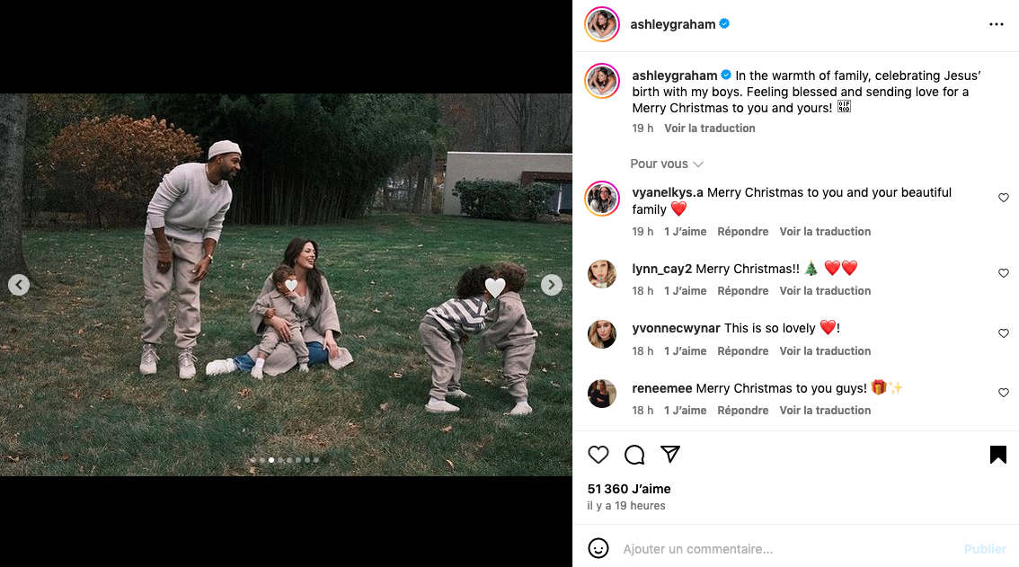Click the comment bubble icon
The width and height of the screenshot is (1019, 567).
634,455
